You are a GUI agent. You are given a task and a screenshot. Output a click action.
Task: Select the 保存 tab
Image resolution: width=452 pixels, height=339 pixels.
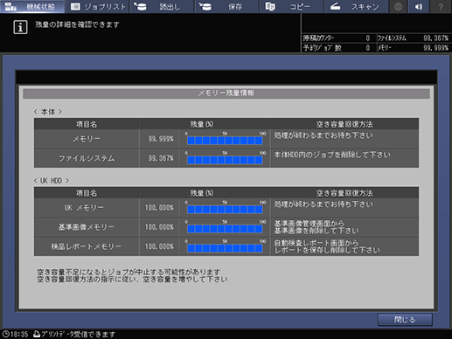coord(226,6)
